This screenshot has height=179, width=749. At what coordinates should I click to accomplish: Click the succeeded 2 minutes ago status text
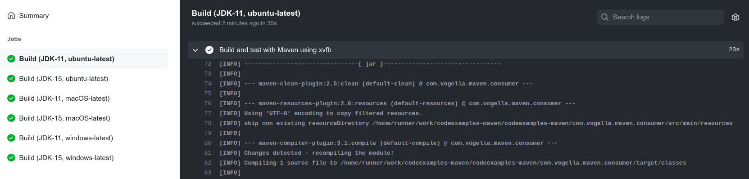pos(234,23)
